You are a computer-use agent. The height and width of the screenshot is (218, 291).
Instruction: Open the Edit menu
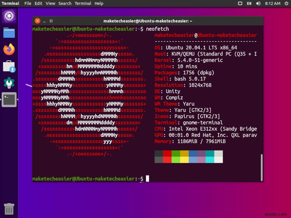pyautogui.click(x=38, y=3)
